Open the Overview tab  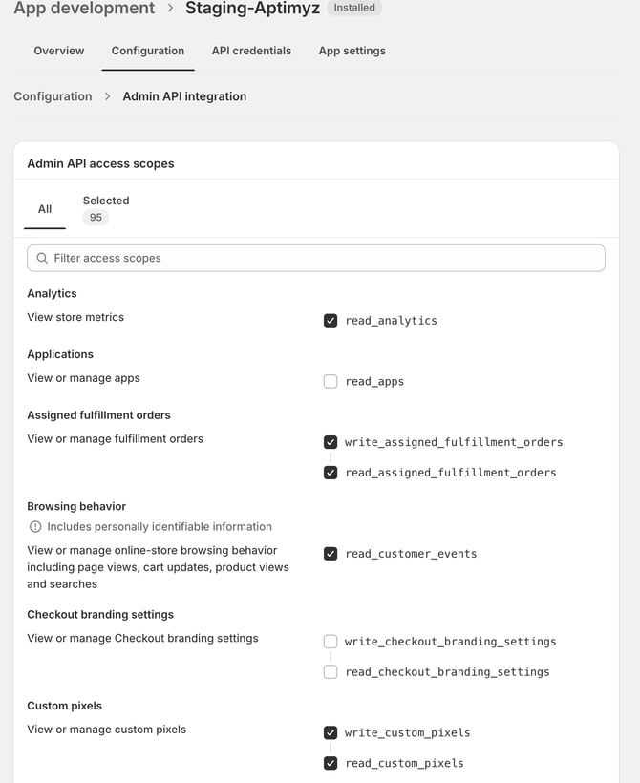coord(59,51)
